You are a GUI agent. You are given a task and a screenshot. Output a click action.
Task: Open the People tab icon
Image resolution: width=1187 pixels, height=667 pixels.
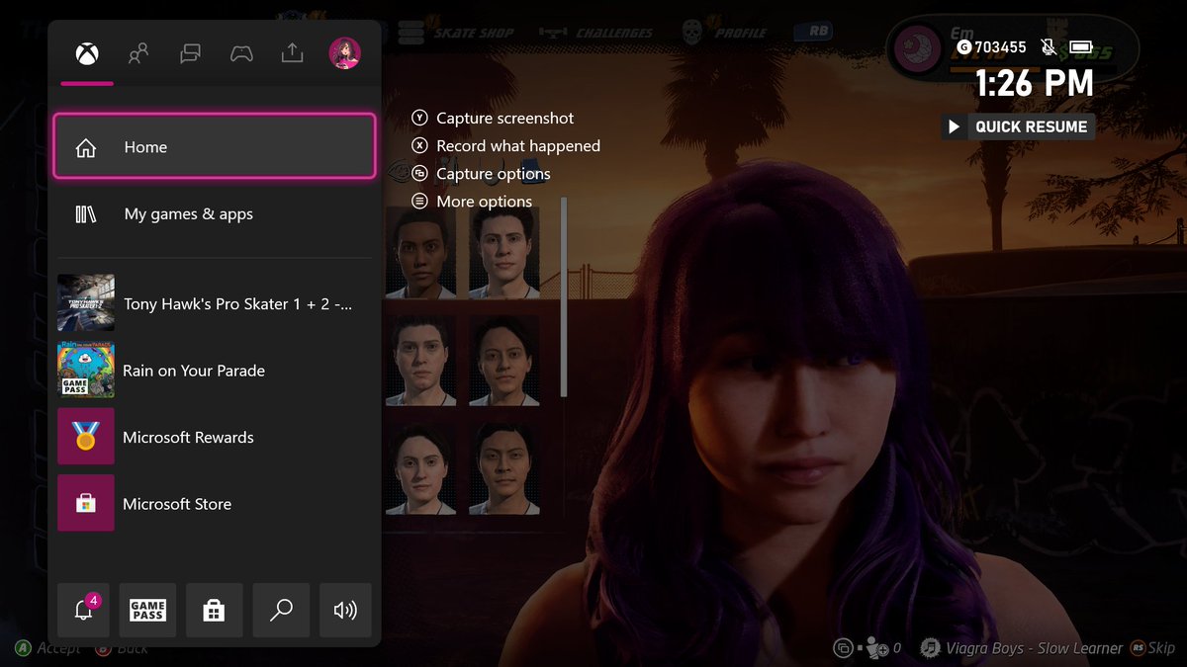click(x=138, y=53)
